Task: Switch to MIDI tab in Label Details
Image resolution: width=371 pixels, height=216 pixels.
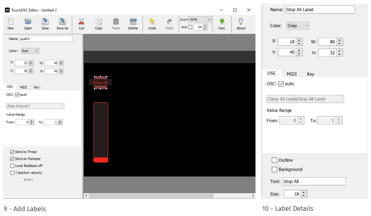Action: tap(292, 74)
